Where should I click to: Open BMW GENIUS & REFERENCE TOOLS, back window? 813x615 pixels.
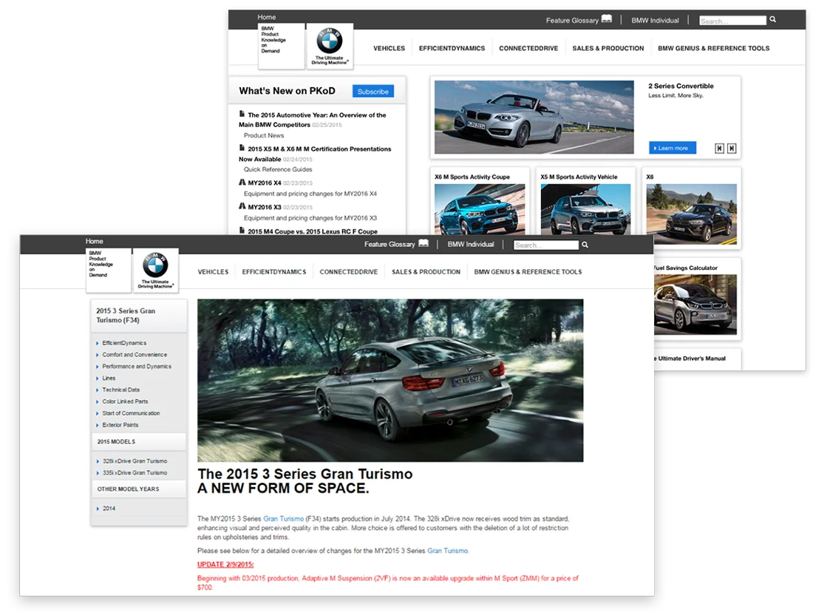714,48
